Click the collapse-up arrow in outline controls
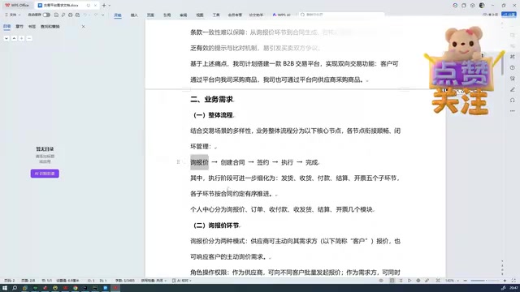Viewport: 520px width, 292px height. tap(14, 38)
